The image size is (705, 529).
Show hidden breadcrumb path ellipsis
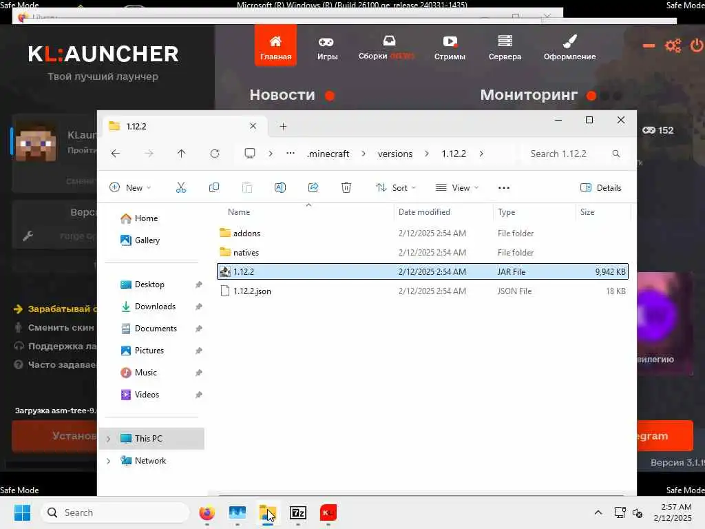tap(291, 154)
